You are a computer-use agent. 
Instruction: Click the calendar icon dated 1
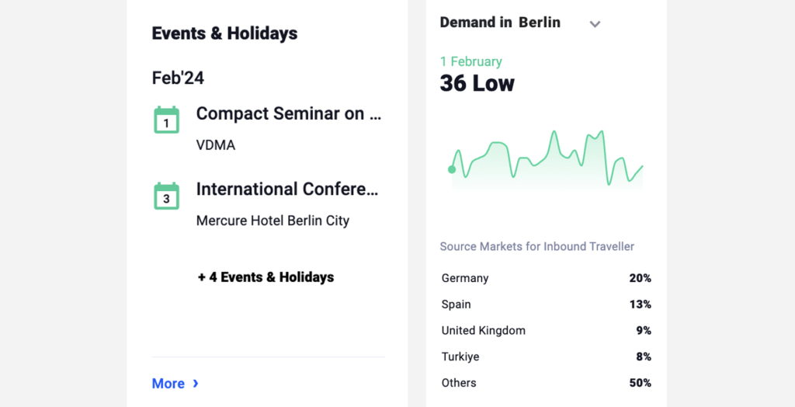166,120
